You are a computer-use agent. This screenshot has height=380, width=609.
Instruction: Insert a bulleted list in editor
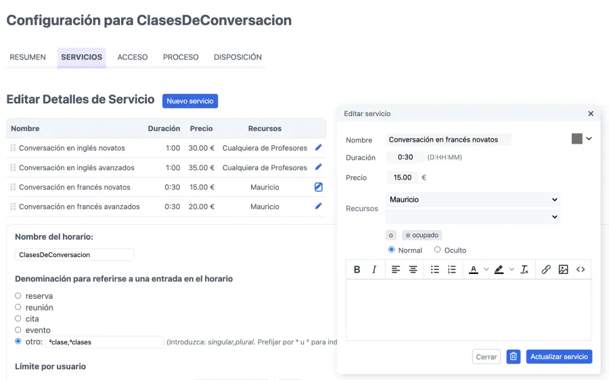[434, 270]
